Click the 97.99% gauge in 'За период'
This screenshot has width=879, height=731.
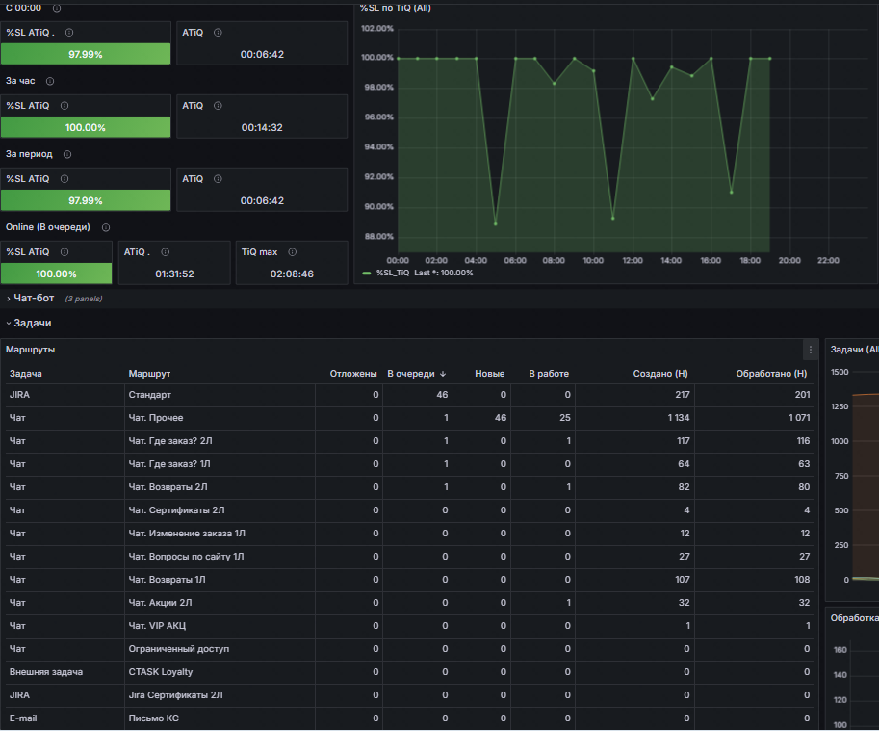[86, 200]
